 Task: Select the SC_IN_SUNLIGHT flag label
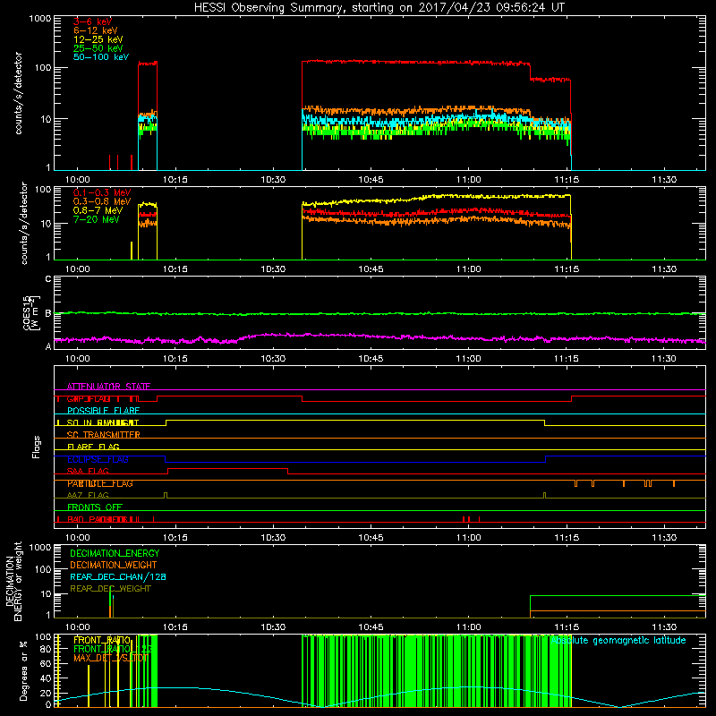[x=103, y=422]
